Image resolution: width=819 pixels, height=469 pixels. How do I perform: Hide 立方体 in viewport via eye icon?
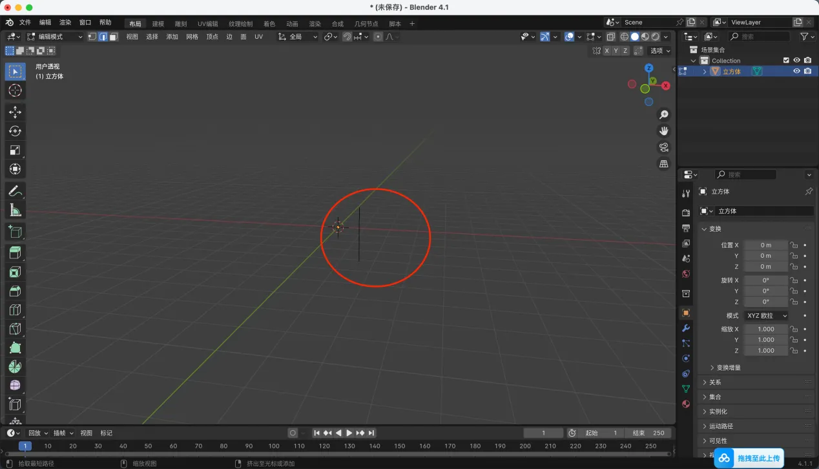click(x=796, y=71)
